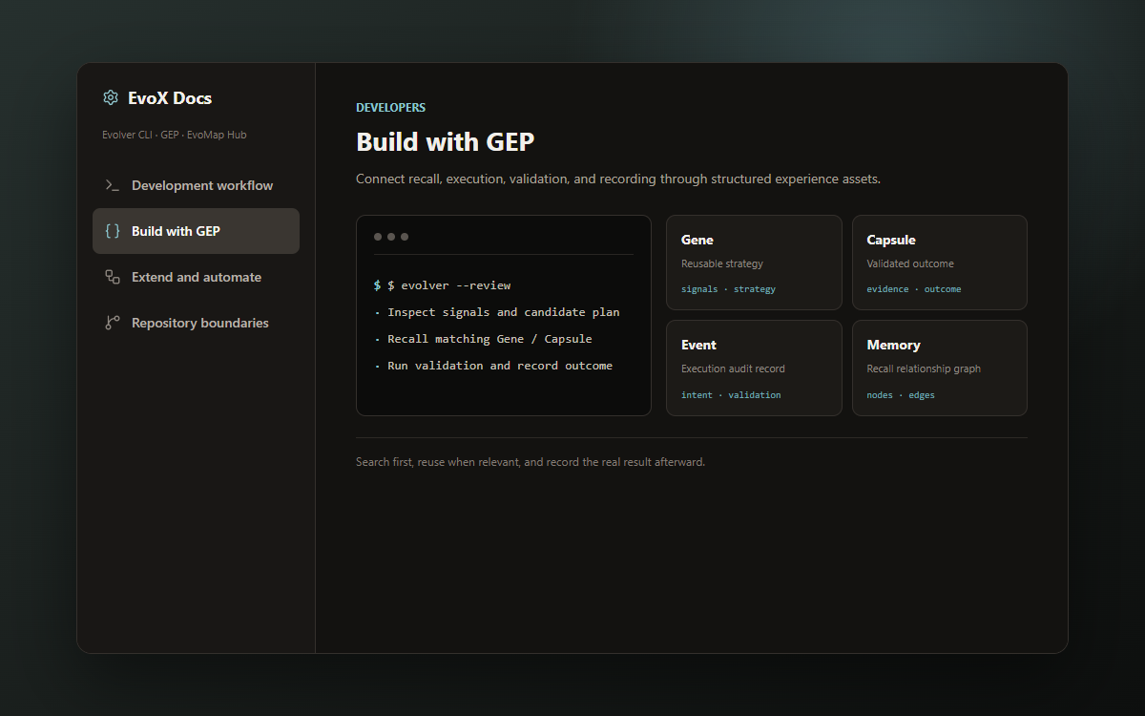Viewport: 1145px width, 716px height.
Task: Click the 'Validated outcome' description
Action: pos(910,263)
